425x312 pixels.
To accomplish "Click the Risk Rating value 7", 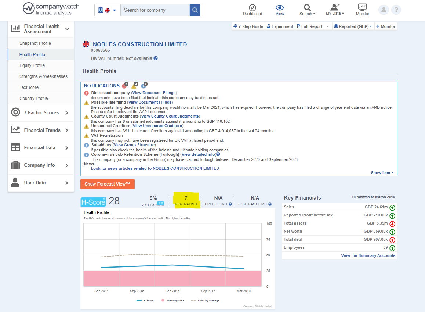I will tap(186, 198).
